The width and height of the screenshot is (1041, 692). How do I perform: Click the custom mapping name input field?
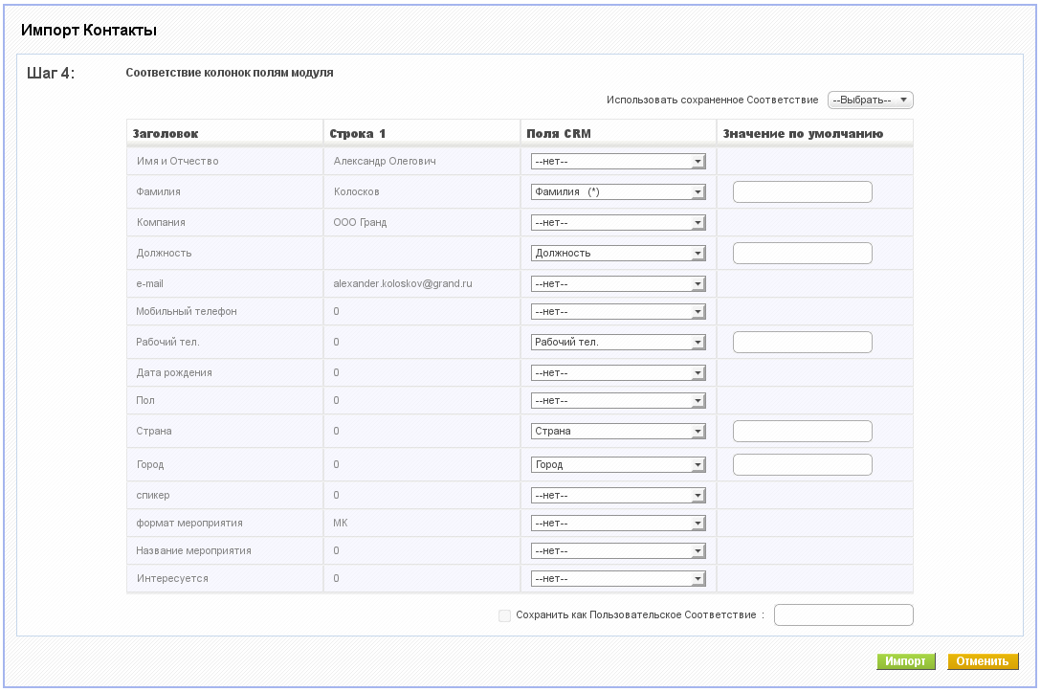844,615
